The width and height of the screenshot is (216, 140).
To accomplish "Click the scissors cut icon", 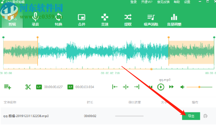I will (28, 87).
